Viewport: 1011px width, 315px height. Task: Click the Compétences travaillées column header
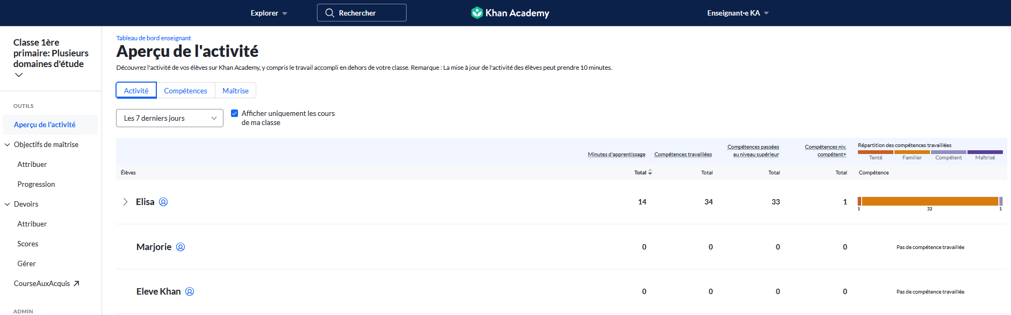click(683, 155)
